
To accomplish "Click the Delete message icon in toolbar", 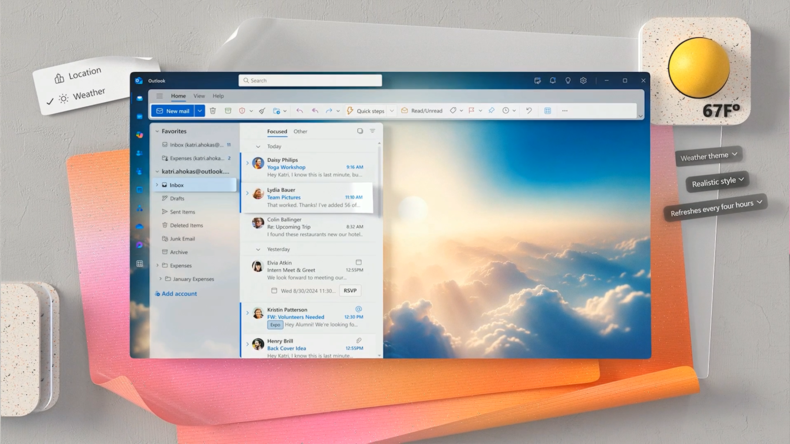I will pyautogui.click(x=213, y=111).
